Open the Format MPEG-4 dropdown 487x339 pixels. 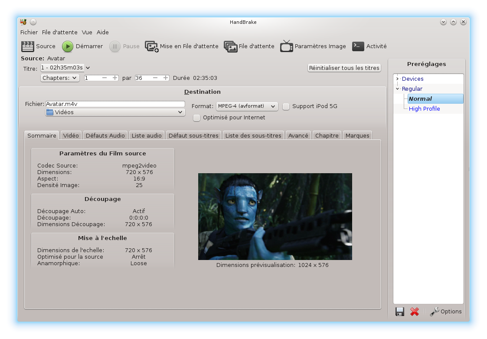pos(247,106)
